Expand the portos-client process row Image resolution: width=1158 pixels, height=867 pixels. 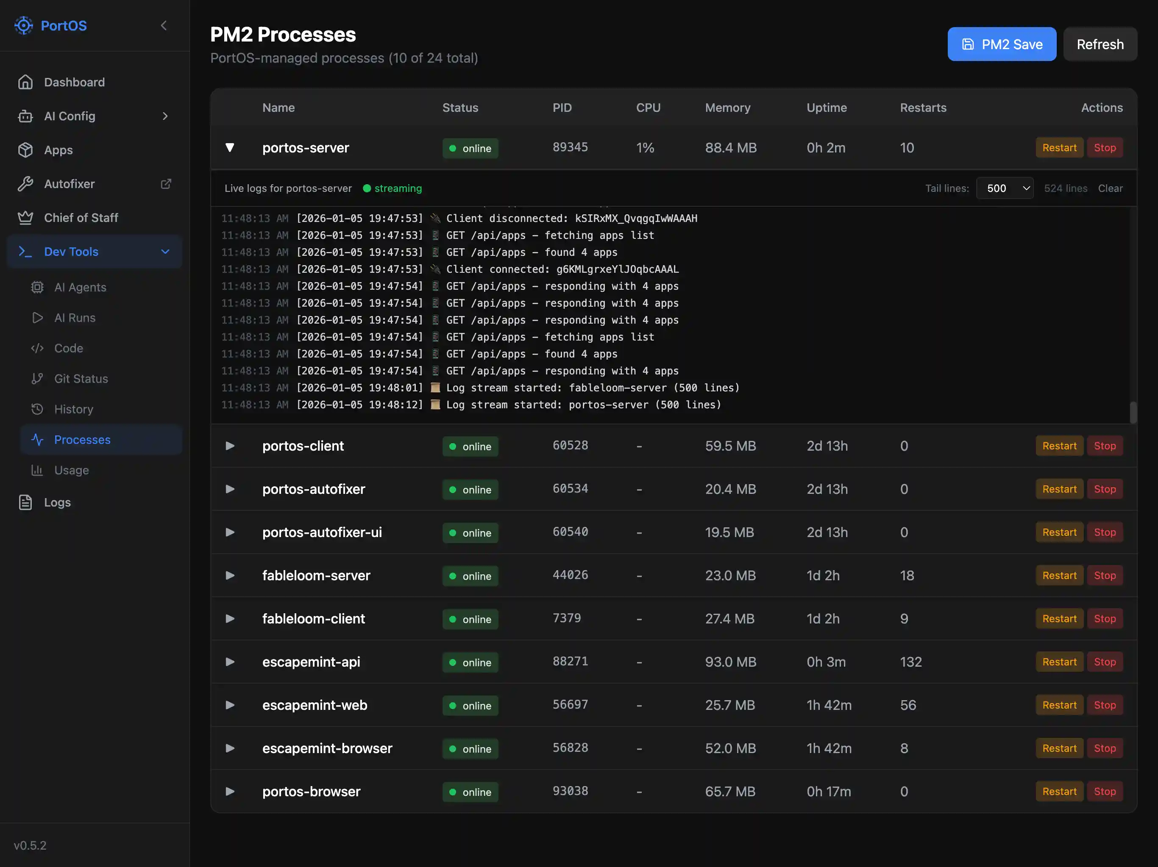(x=229, y=446)
